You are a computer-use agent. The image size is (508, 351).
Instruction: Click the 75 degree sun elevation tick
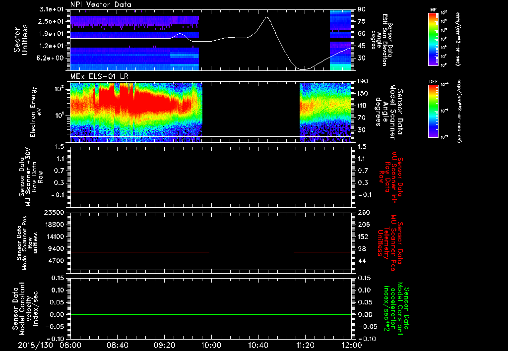click(x=362, y=21)
